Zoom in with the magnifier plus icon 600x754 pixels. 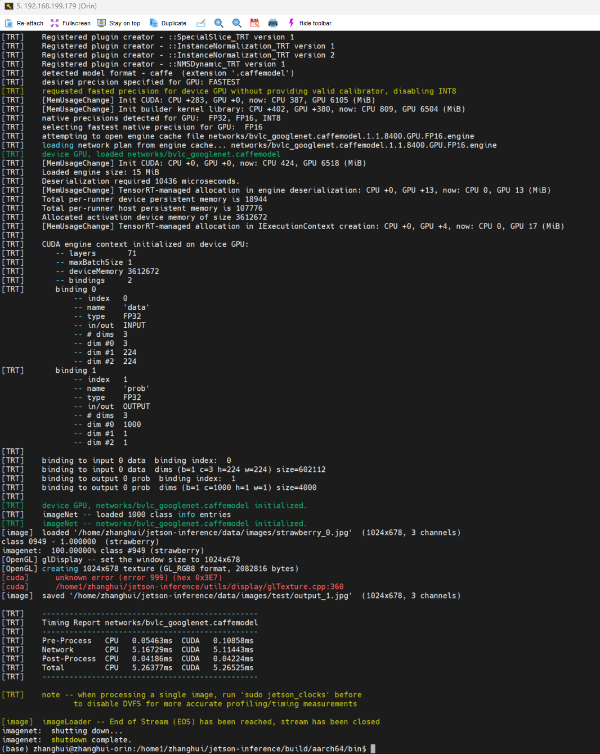219,23
